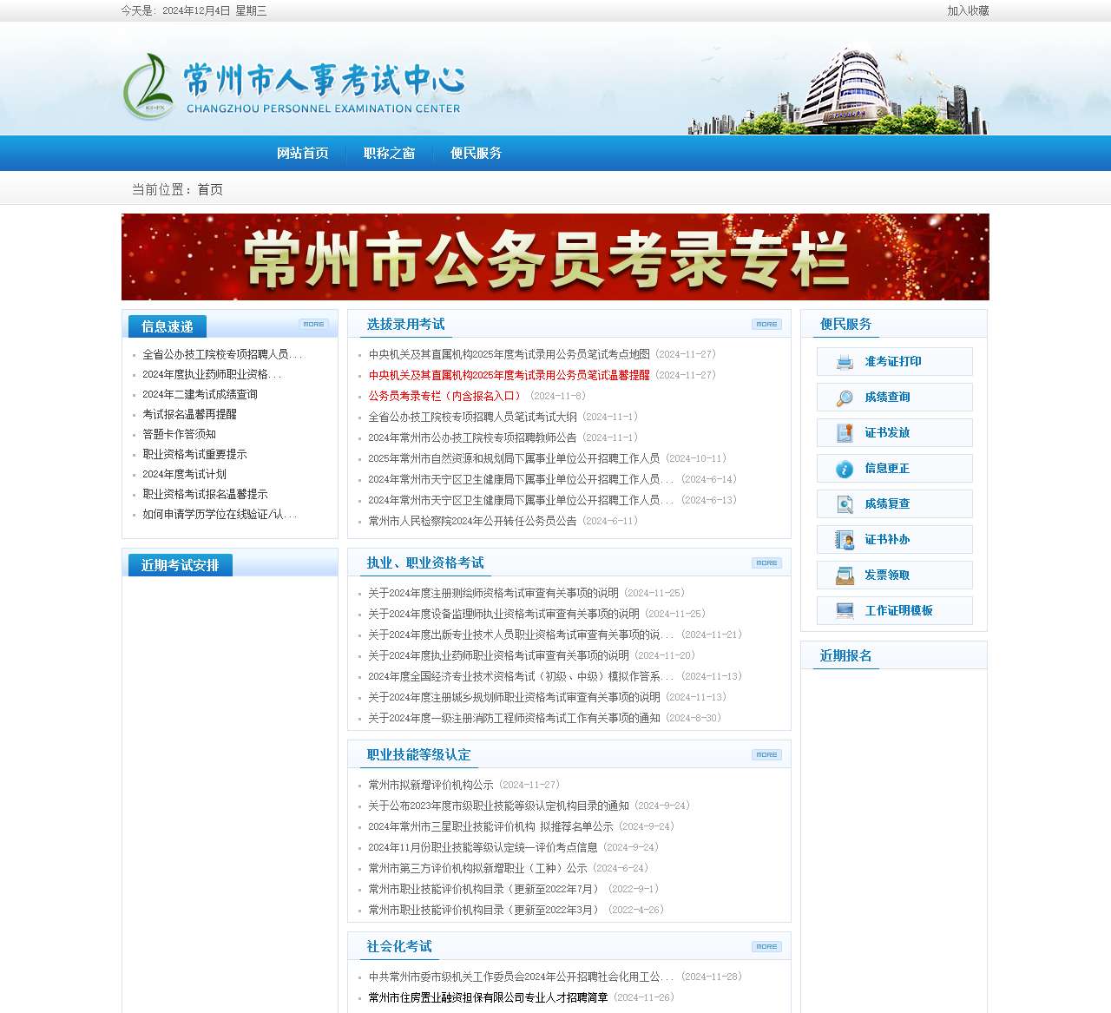Open 如何申请学历学位在线验证 link
This screenshot has width=1111, height=1013.
(x=220, y=514)
